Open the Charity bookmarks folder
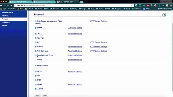 73,9
